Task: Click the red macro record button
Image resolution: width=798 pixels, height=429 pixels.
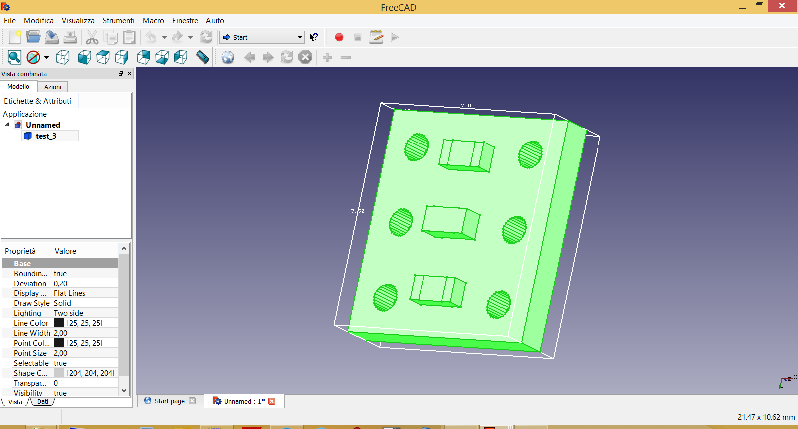Action: pyautogui.click(x=339, y=37)
